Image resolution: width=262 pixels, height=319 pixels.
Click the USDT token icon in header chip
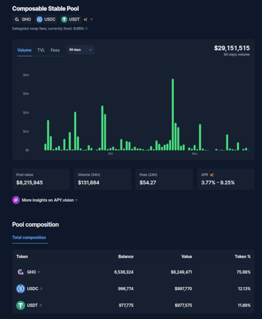click(x=64, y=19)
